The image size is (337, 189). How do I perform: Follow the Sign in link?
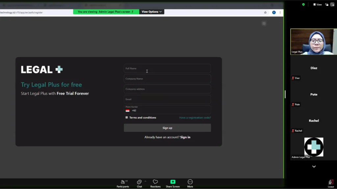click(x=185, y=137)
